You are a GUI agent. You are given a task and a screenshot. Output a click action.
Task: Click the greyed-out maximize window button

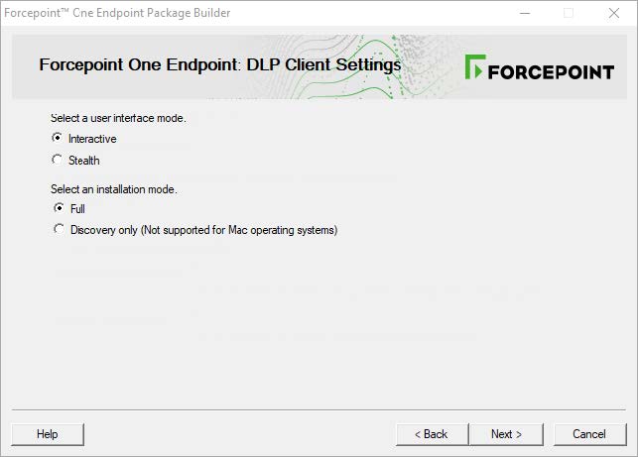coord(569,13)
